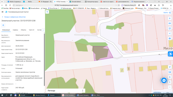Open the Приказ Росреестра bookmark
This screenshot has width=173, height=97.
click(154, 8)
